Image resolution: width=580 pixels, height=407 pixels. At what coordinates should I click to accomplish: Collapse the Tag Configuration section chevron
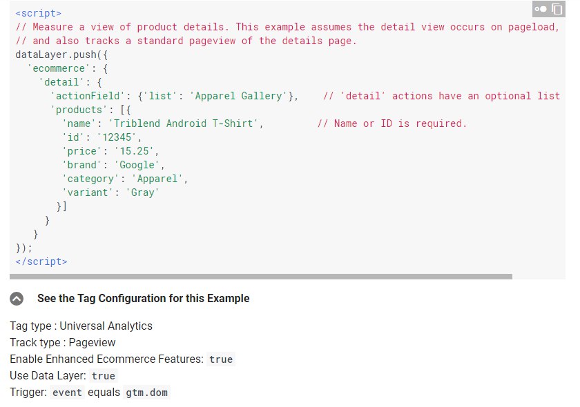[17, 299]
